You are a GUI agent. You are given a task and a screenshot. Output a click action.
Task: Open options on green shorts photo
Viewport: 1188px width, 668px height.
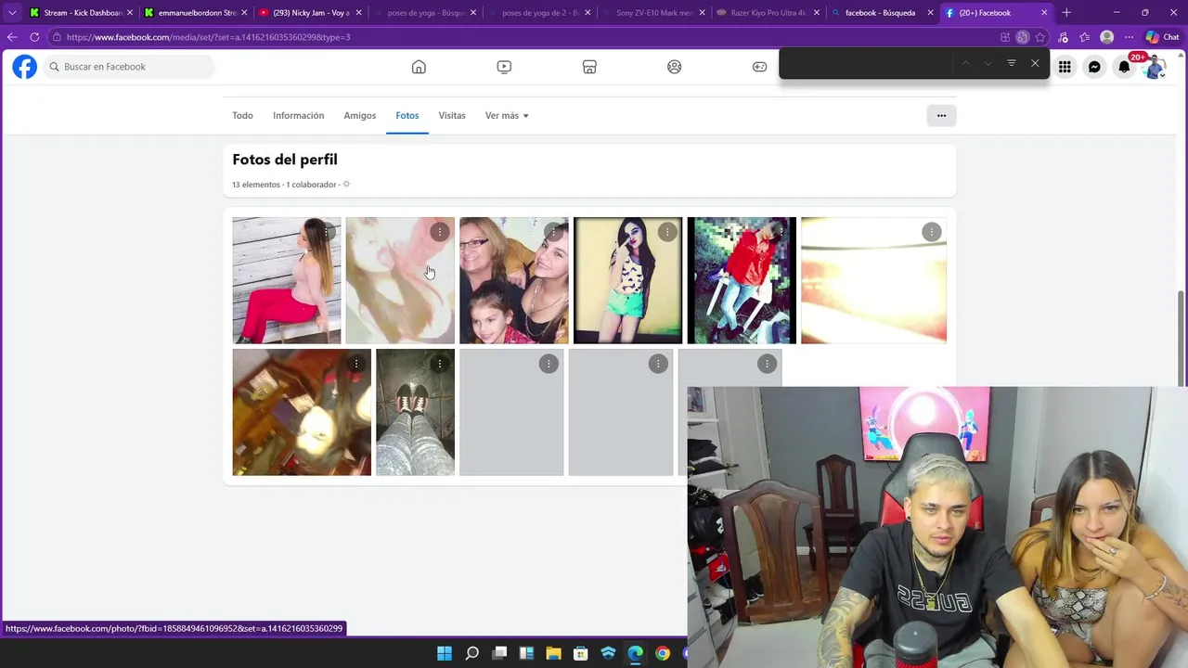667,232
